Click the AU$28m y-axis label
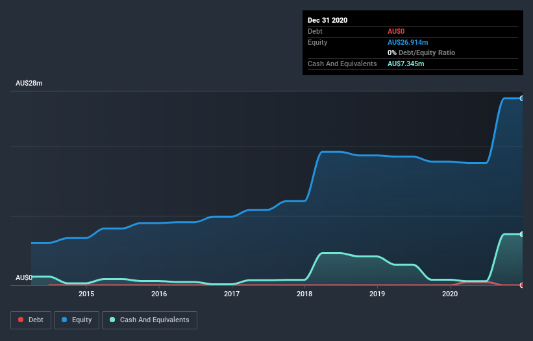533x341 pixels. (29, 83)
